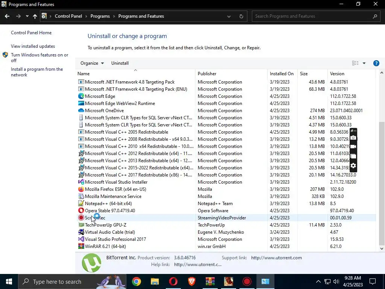The height and width of the screenshot is (289, 385).
Task: Open Google Chrome from the taskbar
Action: click(x=136, y=281)
